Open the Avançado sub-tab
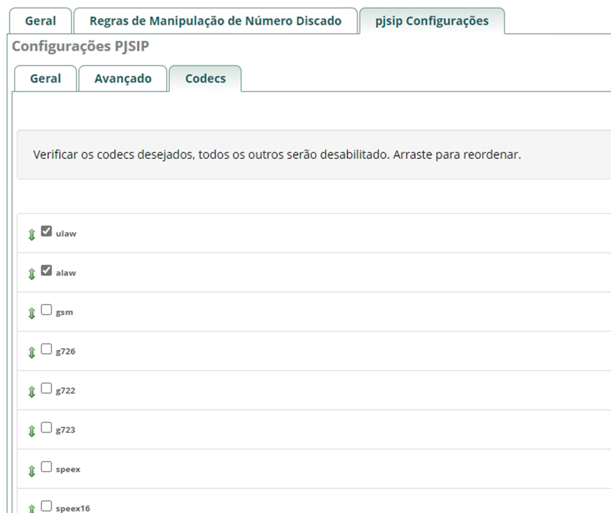 click(x=122, y=78)
